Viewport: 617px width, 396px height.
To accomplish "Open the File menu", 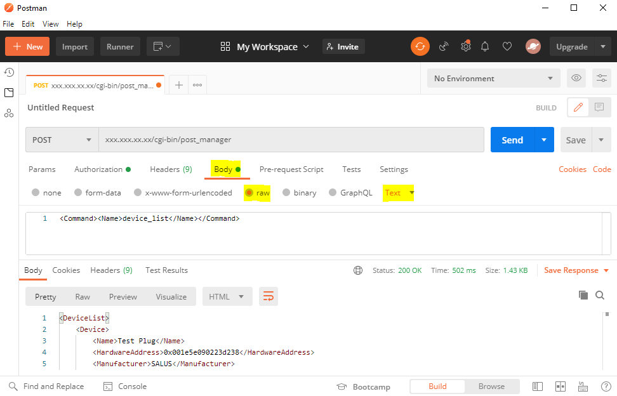I will pos(8,24).
